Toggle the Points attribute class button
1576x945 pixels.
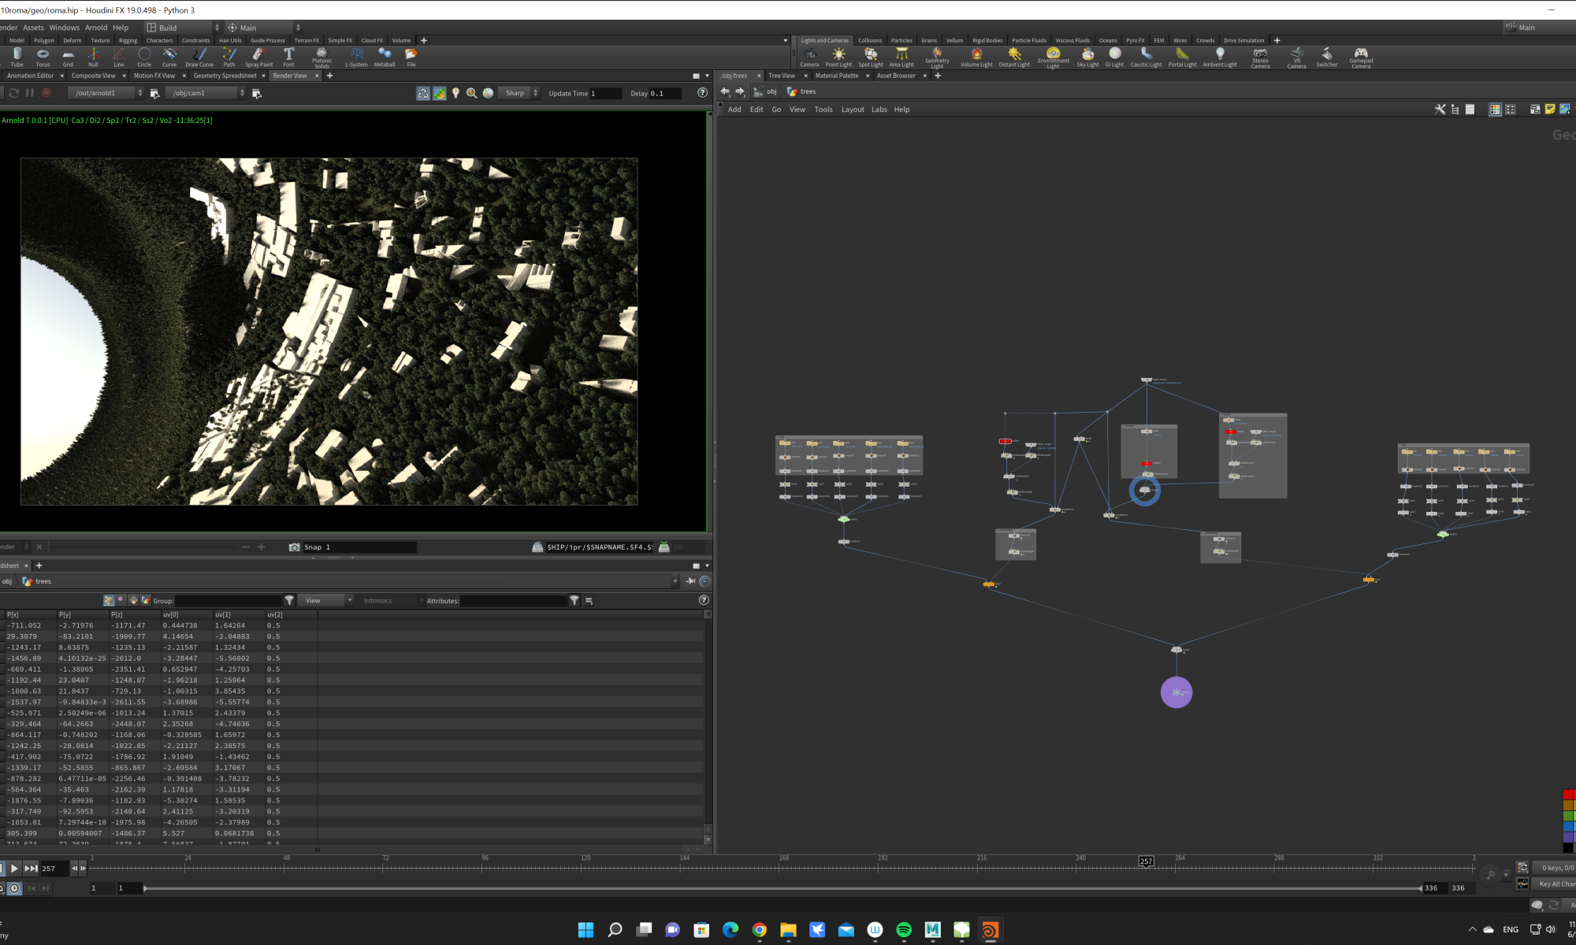[x=109, y=601]
